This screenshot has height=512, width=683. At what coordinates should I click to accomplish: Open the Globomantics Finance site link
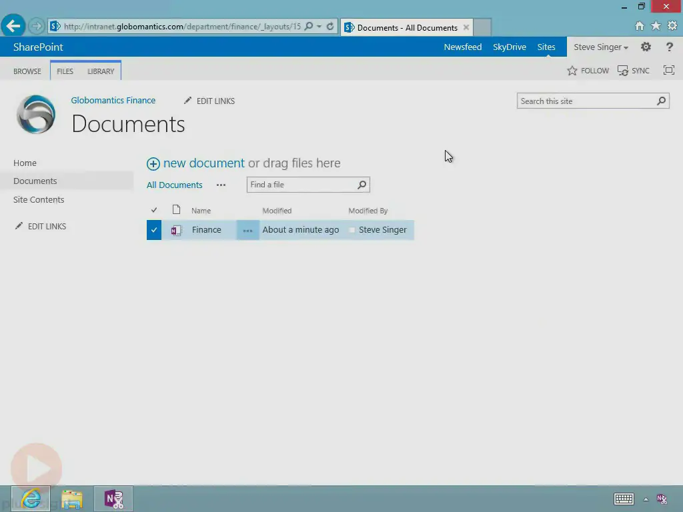click(x=113, y=100)
